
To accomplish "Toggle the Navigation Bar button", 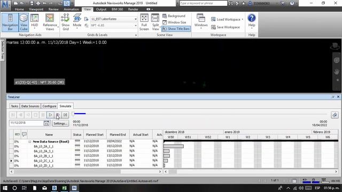I will coord(10,22).
